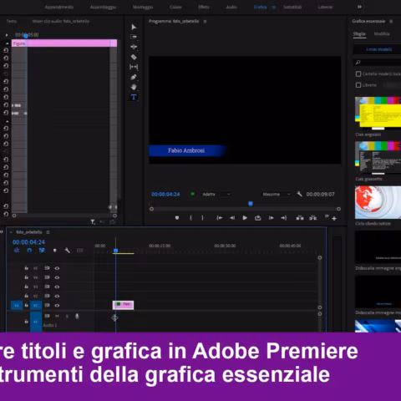Image resolution: width=401 pixels, height=401 pixels.
Task: Add marker from timeline header
Action: 55,251
